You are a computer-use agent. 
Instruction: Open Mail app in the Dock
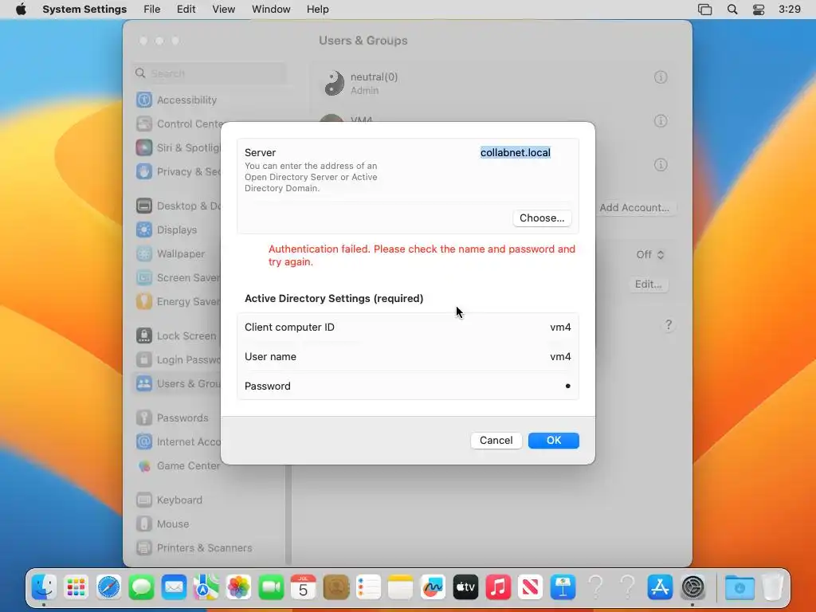[x=174, y=587]
